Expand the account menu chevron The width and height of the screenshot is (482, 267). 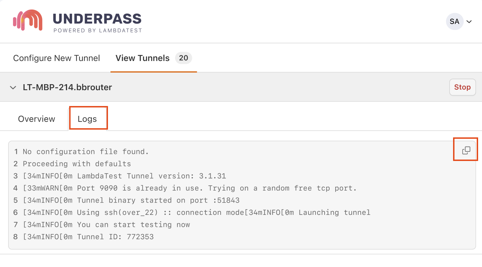coord(469,22)
